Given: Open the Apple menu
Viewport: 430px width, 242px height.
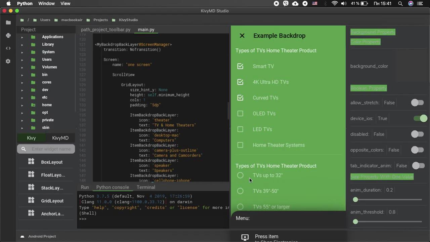Looking at the screenshot, I should [8, 4].
